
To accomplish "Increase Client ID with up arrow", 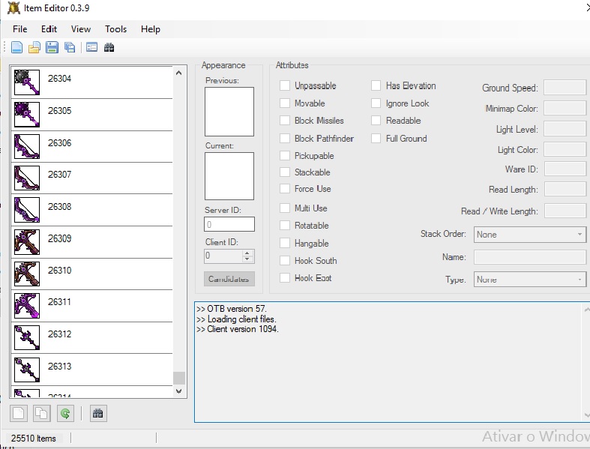I will point(247,253).
